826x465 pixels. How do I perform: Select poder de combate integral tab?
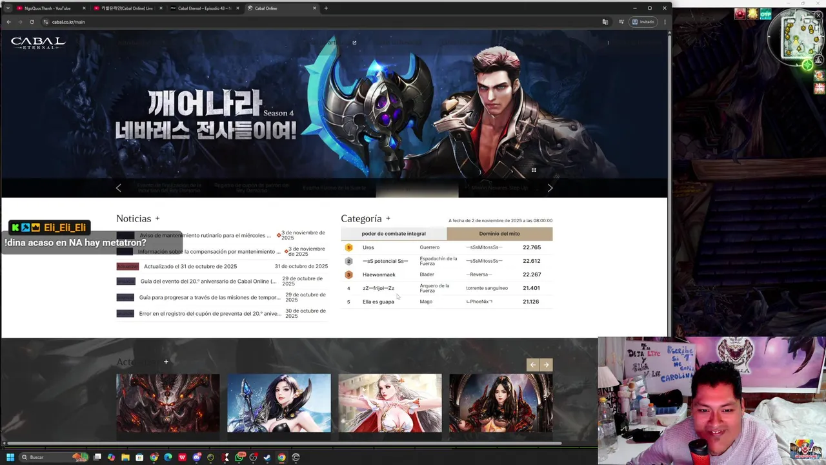(394, 234)
